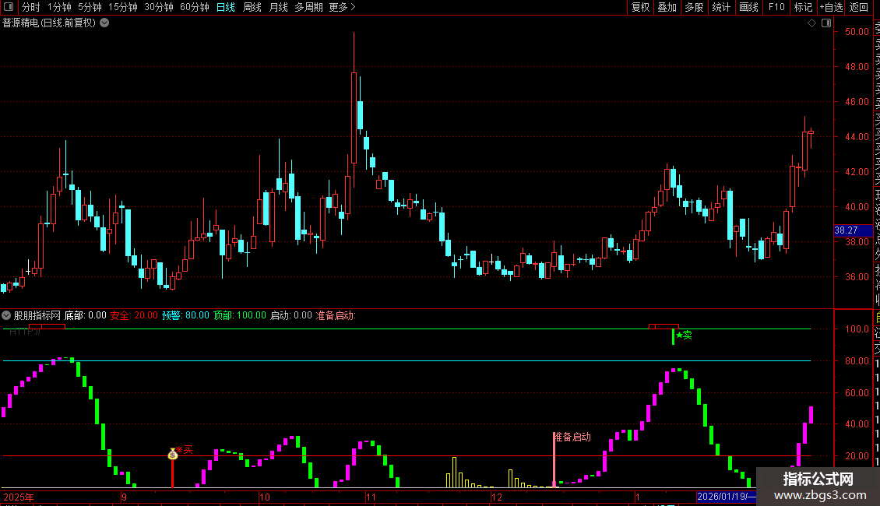Toggle the left sidebar panel icon
The image size is (880, 506).
(9, 7)
